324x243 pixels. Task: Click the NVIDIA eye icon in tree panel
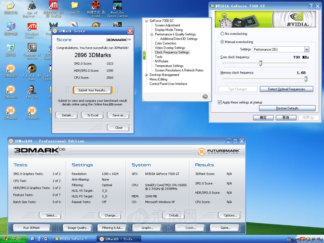[205, 96]
